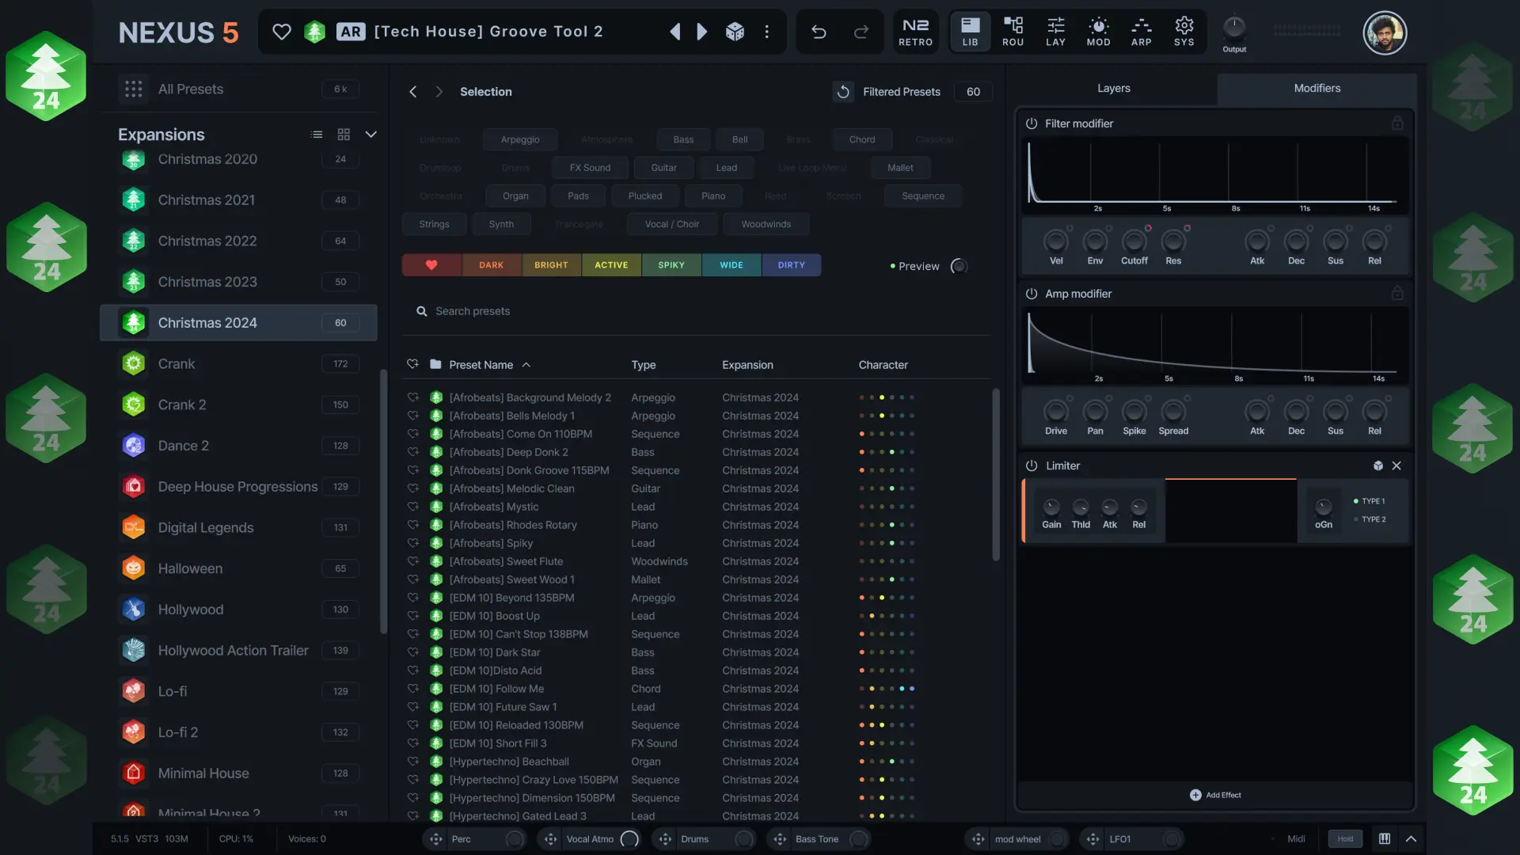Switch to the Modifiers tab

click(1317, 89)
